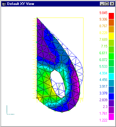Click the legend value 7.689
The height and width of the screenshot is (127, 116).
[x=103, y=40]
